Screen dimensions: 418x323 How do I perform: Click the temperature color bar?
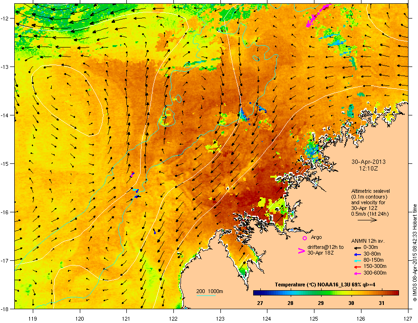(x=326, y=293)
